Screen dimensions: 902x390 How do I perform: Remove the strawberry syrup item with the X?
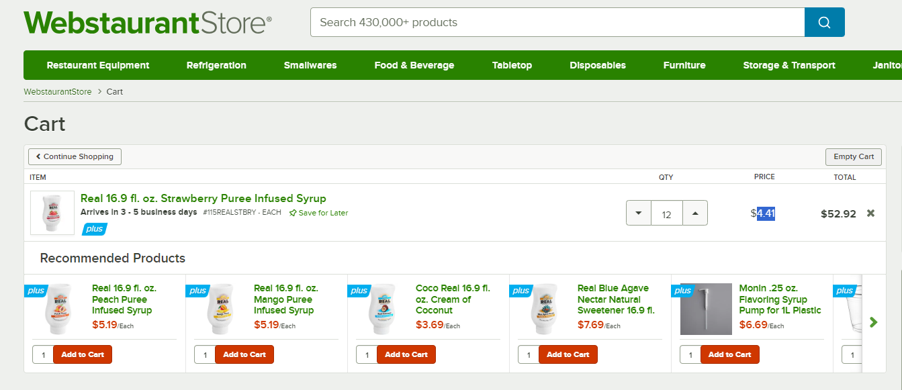tap(870, 213)
